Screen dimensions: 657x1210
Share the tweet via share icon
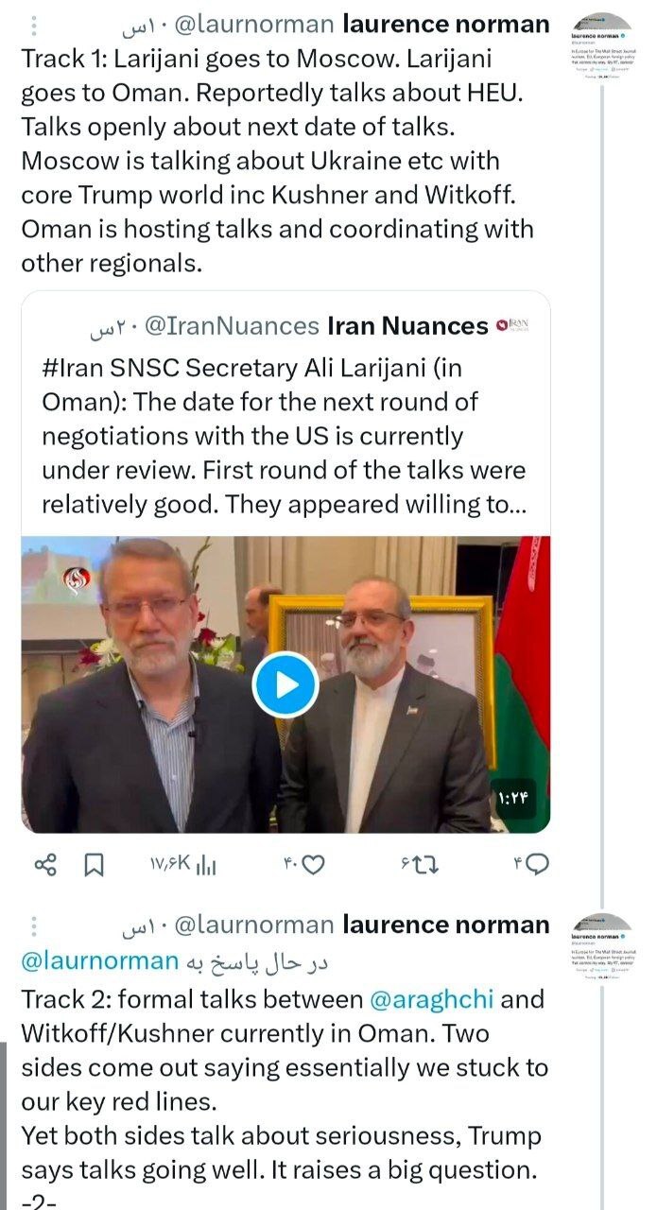[x=45, y=864]
